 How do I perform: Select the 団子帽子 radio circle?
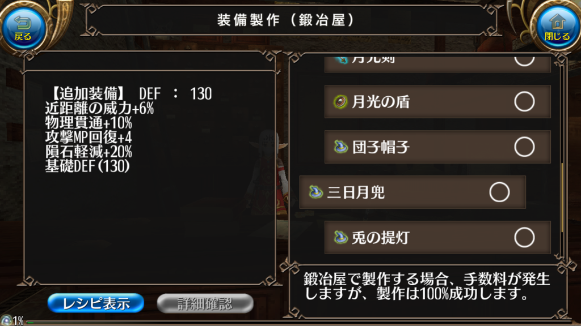tap(524, 147)
